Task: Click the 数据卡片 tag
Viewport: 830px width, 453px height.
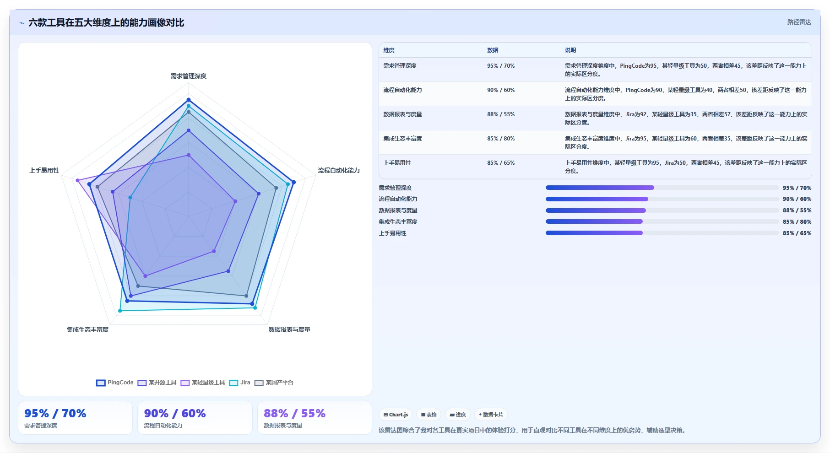Action: tap(491, 415)
